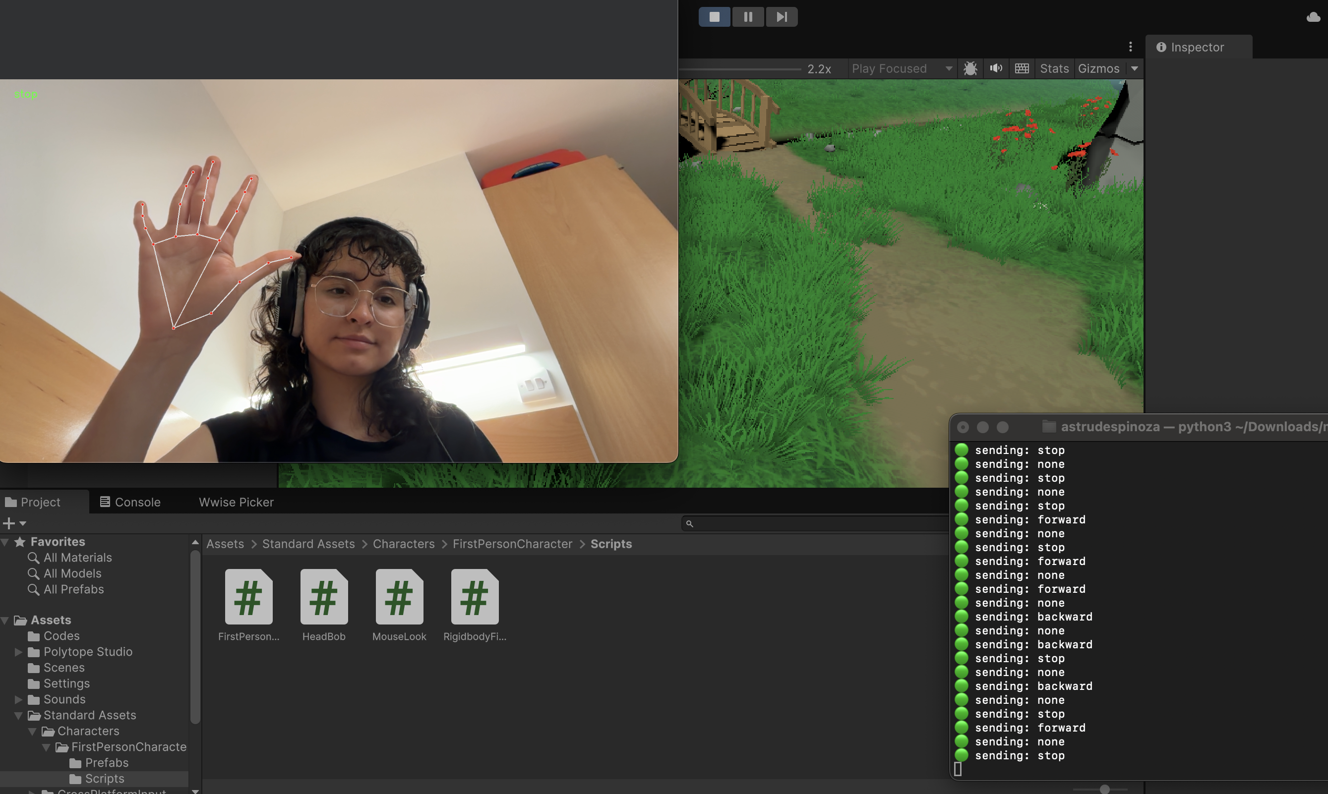Pause the running game
Screen dimensions: 1328x794
pos(748,16)
